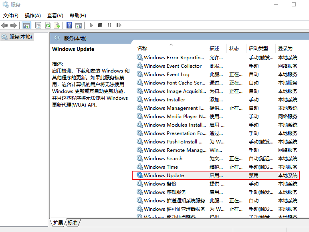The width and height of the screenshot is (309, 232).
Task: Click the Restart Service icon
Action: (119, 25)
